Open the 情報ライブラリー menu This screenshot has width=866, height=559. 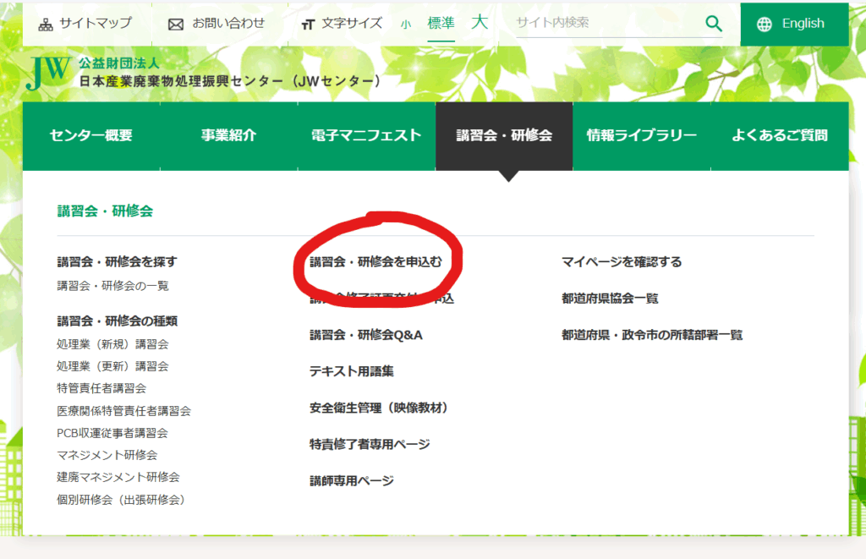[x=641, y=135]
